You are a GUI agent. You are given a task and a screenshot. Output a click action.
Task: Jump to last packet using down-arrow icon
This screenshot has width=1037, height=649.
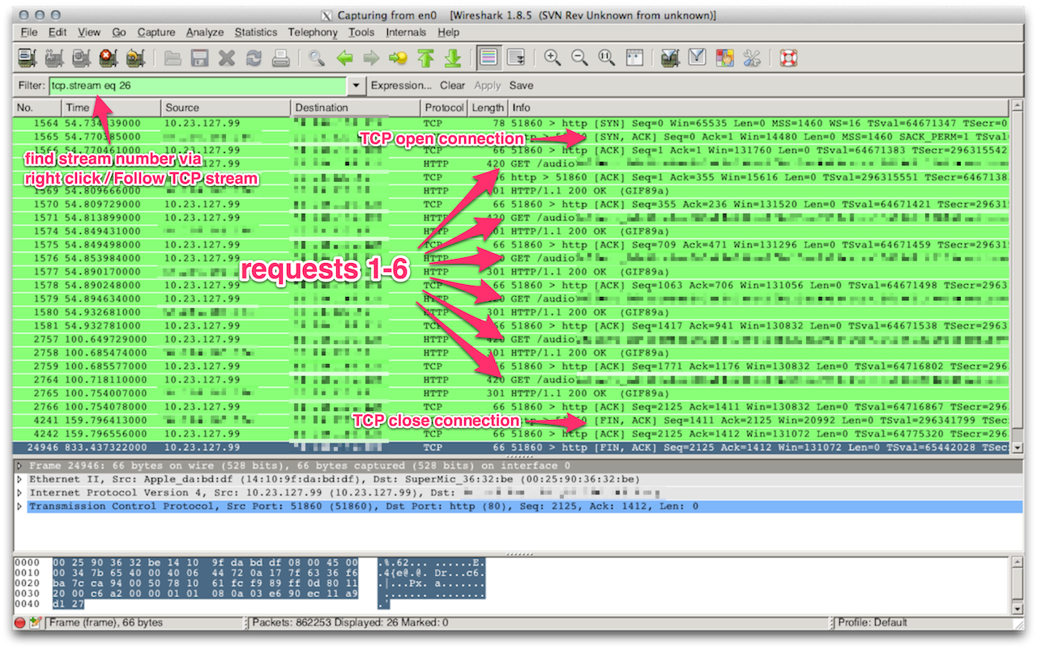(x=453, y=57)
